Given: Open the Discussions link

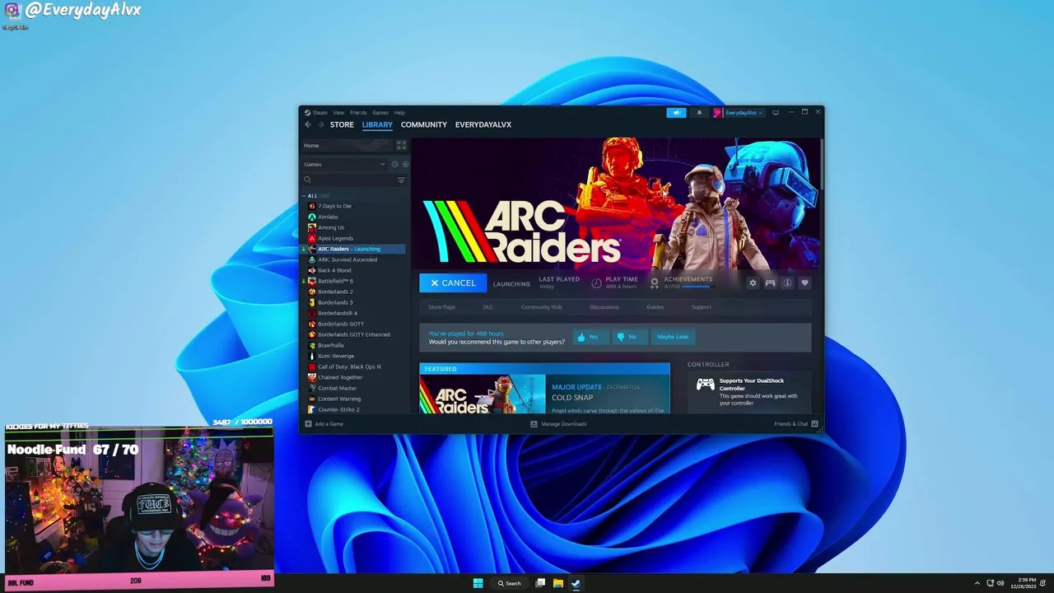Looking at the screenshot, I should (604, 307).
